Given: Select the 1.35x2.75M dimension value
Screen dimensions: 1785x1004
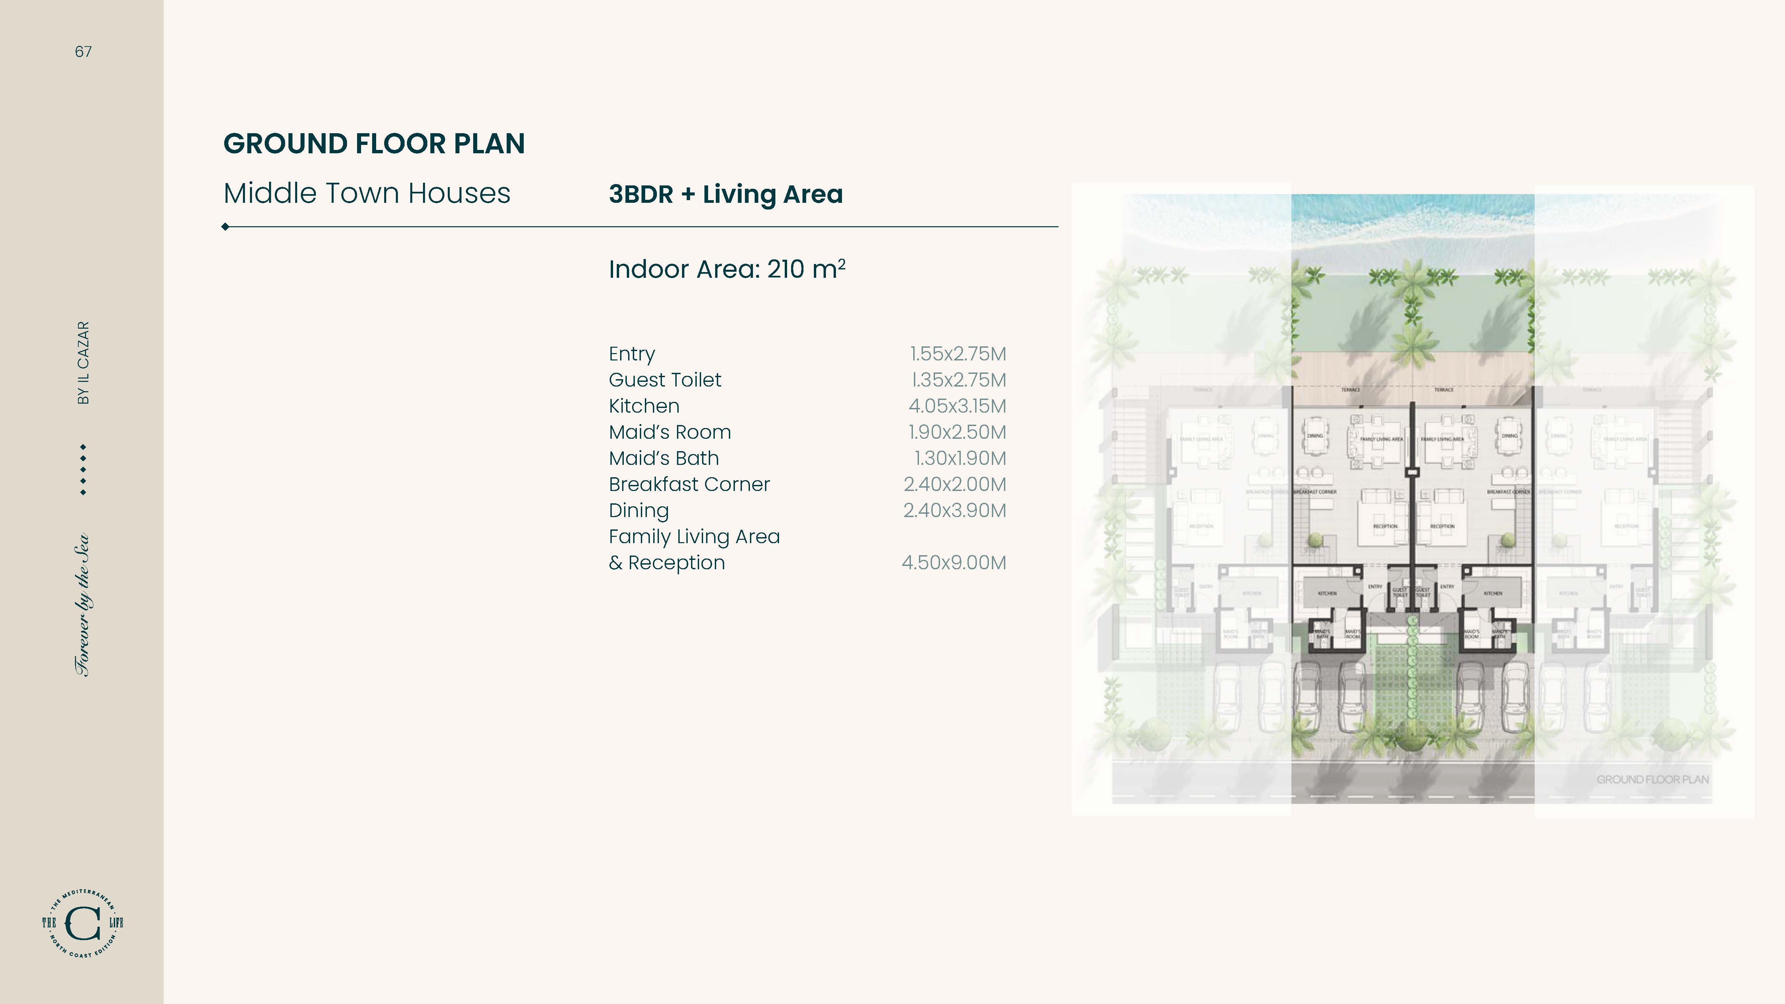Looking at the screenshot, I should coord(958,380).
